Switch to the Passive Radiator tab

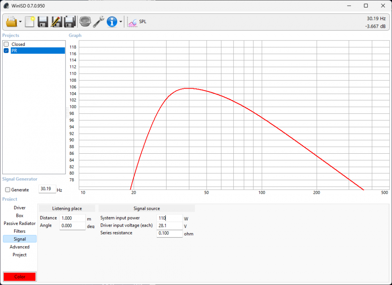20,223
